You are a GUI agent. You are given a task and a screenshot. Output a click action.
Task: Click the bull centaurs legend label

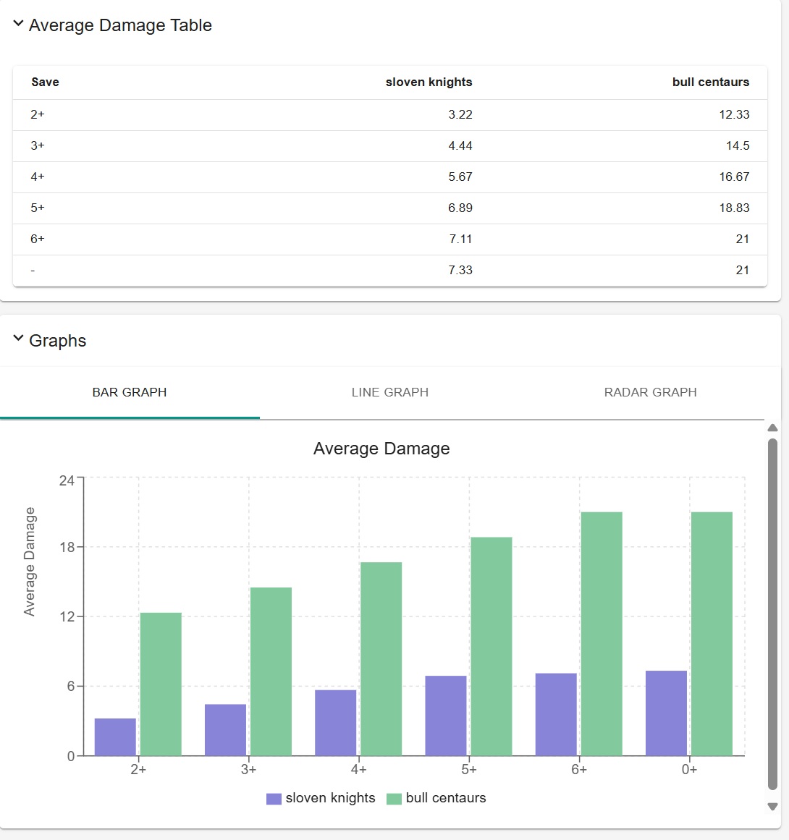click(446, 798)
